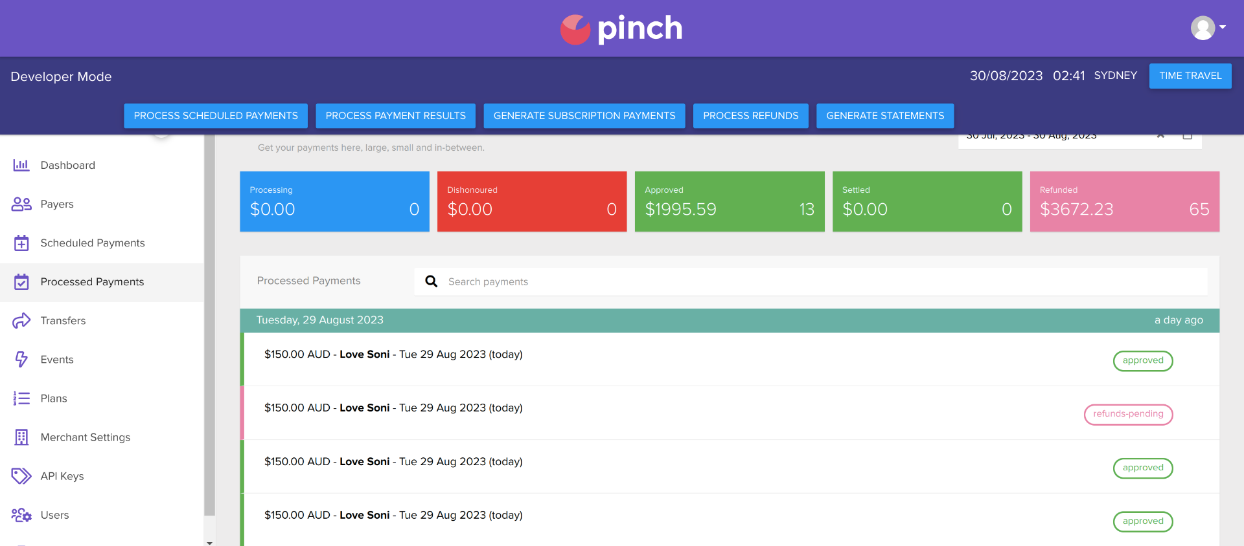Click Generate Subscription Payments button
Viewport: 1244px width, 546px height.
pos(584,116)
